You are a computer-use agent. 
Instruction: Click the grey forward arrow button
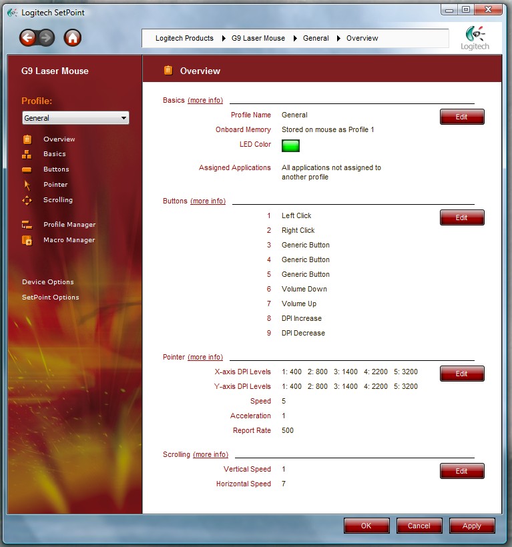pyautogui.click(x=47, y=37)
